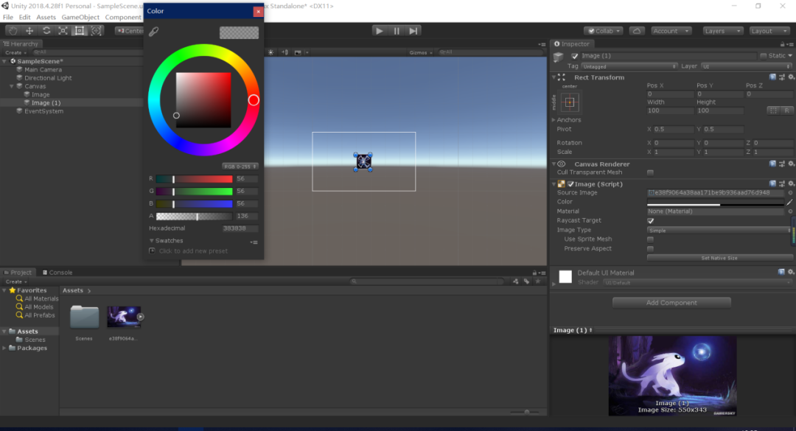
Task: Open the Tag dropdown
Action: (629, 66)
